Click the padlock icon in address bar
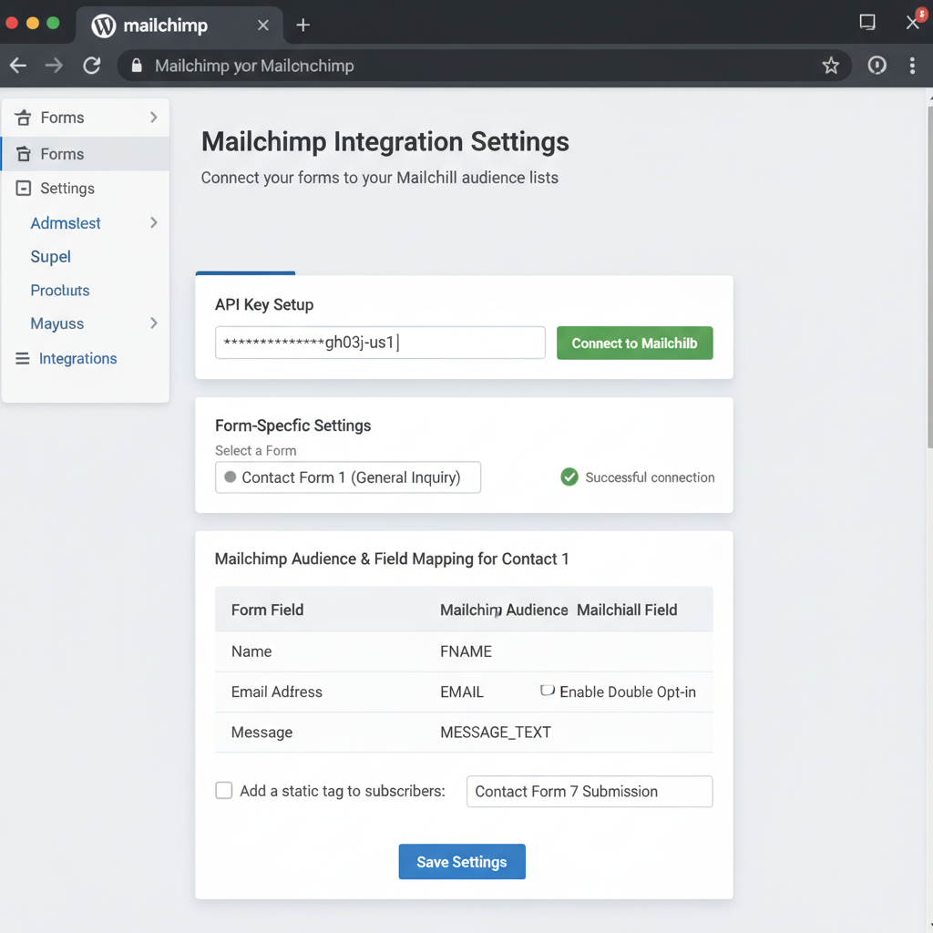The image size is (933, 933). [136, 65]
